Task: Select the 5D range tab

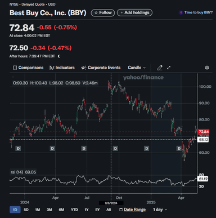Action: tap(26, 210)
